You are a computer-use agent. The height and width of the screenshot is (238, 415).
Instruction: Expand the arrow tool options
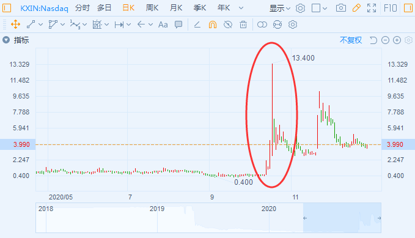[150, 24]
